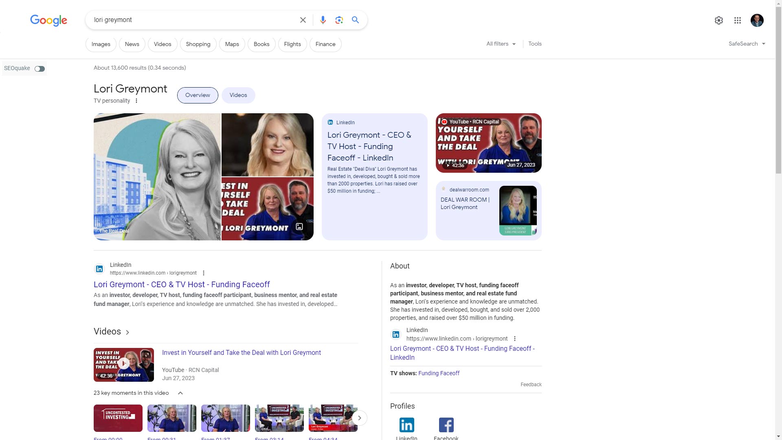
Task: Expand Videos section via chevron
Action: 127,332
